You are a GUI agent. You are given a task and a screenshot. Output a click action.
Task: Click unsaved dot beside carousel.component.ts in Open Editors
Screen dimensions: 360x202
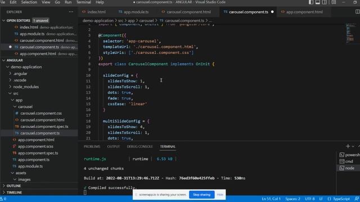coord(10,47)
